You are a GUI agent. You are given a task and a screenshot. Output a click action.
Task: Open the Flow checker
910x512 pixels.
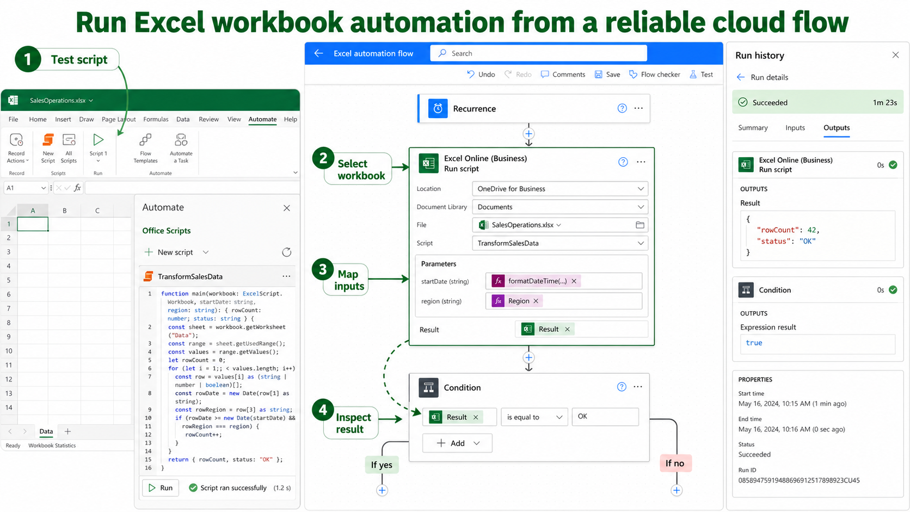coord(654,75)
